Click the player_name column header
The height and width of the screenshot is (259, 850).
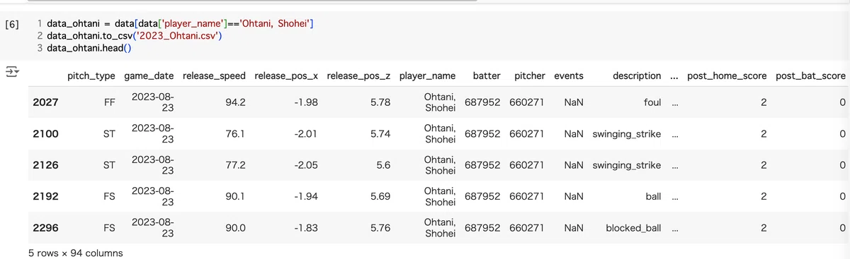click(x=427, y=76)
